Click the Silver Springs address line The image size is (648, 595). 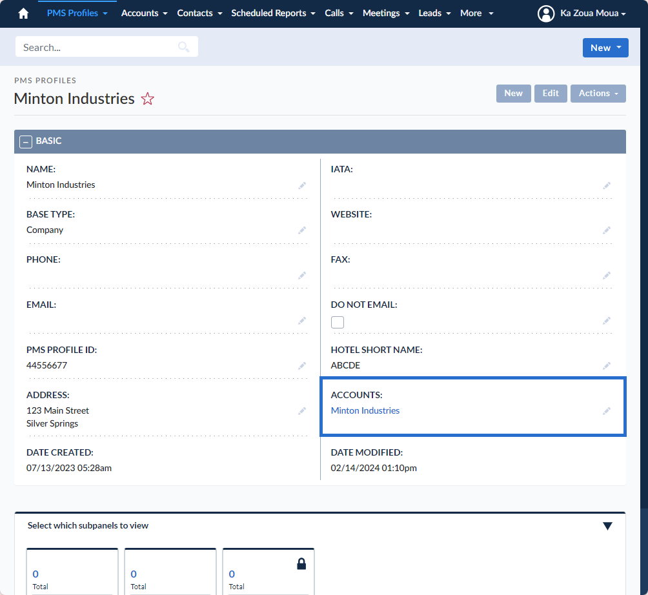52,423
